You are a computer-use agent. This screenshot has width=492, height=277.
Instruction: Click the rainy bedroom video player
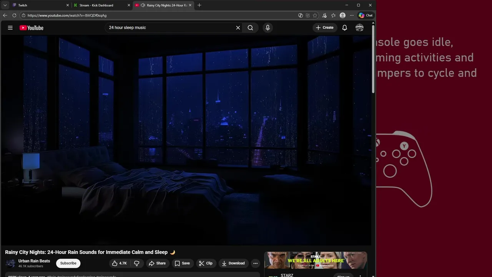186,140
